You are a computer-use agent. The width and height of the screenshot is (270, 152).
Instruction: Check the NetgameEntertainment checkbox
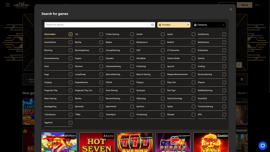coord(193,74)
